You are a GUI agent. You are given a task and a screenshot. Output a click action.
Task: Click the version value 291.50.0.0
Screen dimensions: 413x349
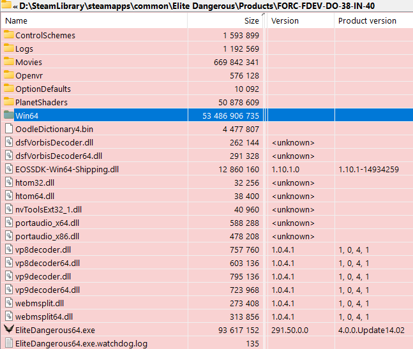point(290,330)
